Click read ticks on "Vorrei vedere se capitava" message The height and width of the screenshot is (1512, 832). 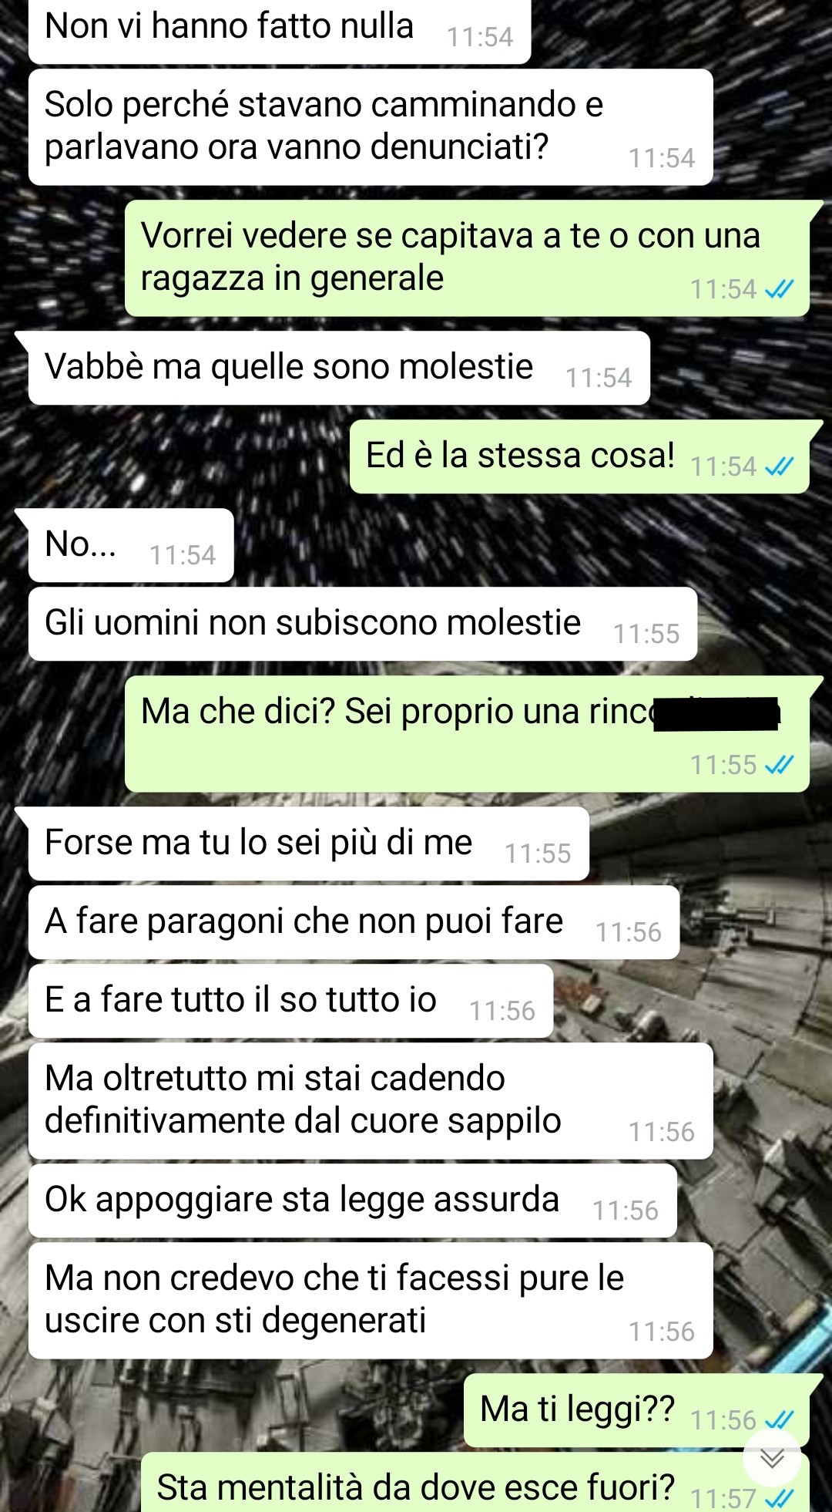pyautogui.click(x=780, y=289)
